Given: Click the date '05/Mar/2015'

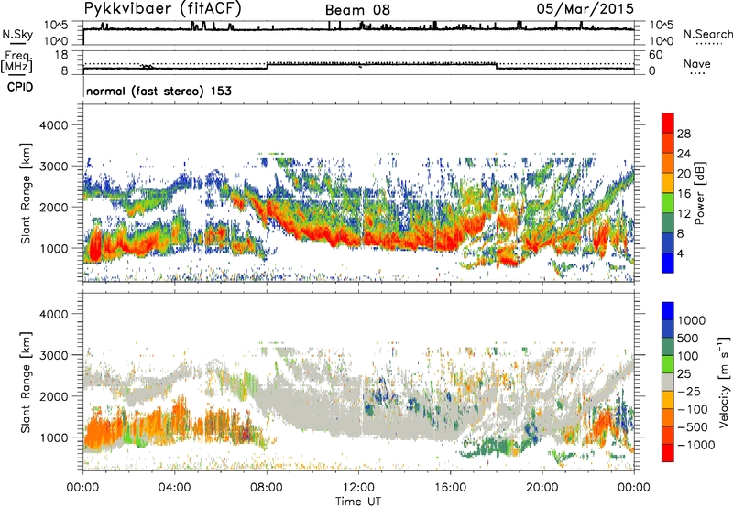Looking at the screenshot, I should coord(585,8).
